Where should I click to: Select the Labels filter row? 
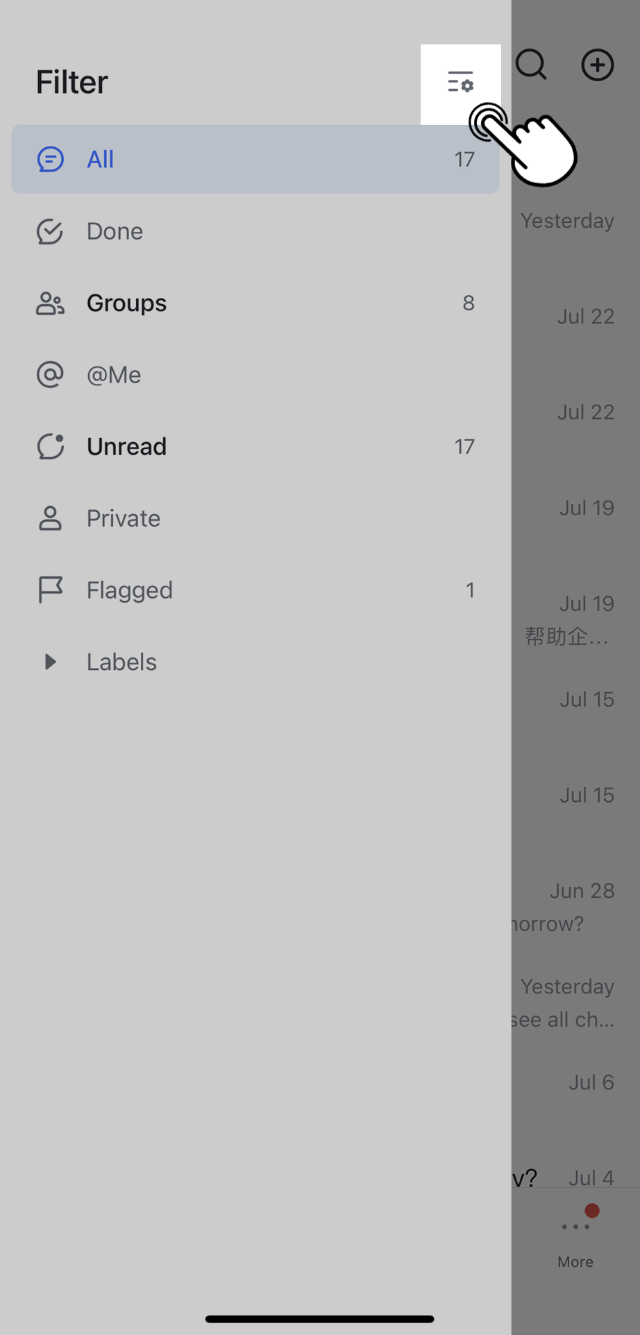coord(121,662)
